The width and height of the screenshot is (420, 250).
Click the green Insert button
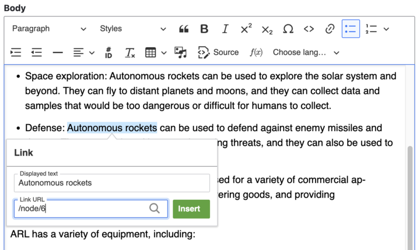click(x=191, y=209)
